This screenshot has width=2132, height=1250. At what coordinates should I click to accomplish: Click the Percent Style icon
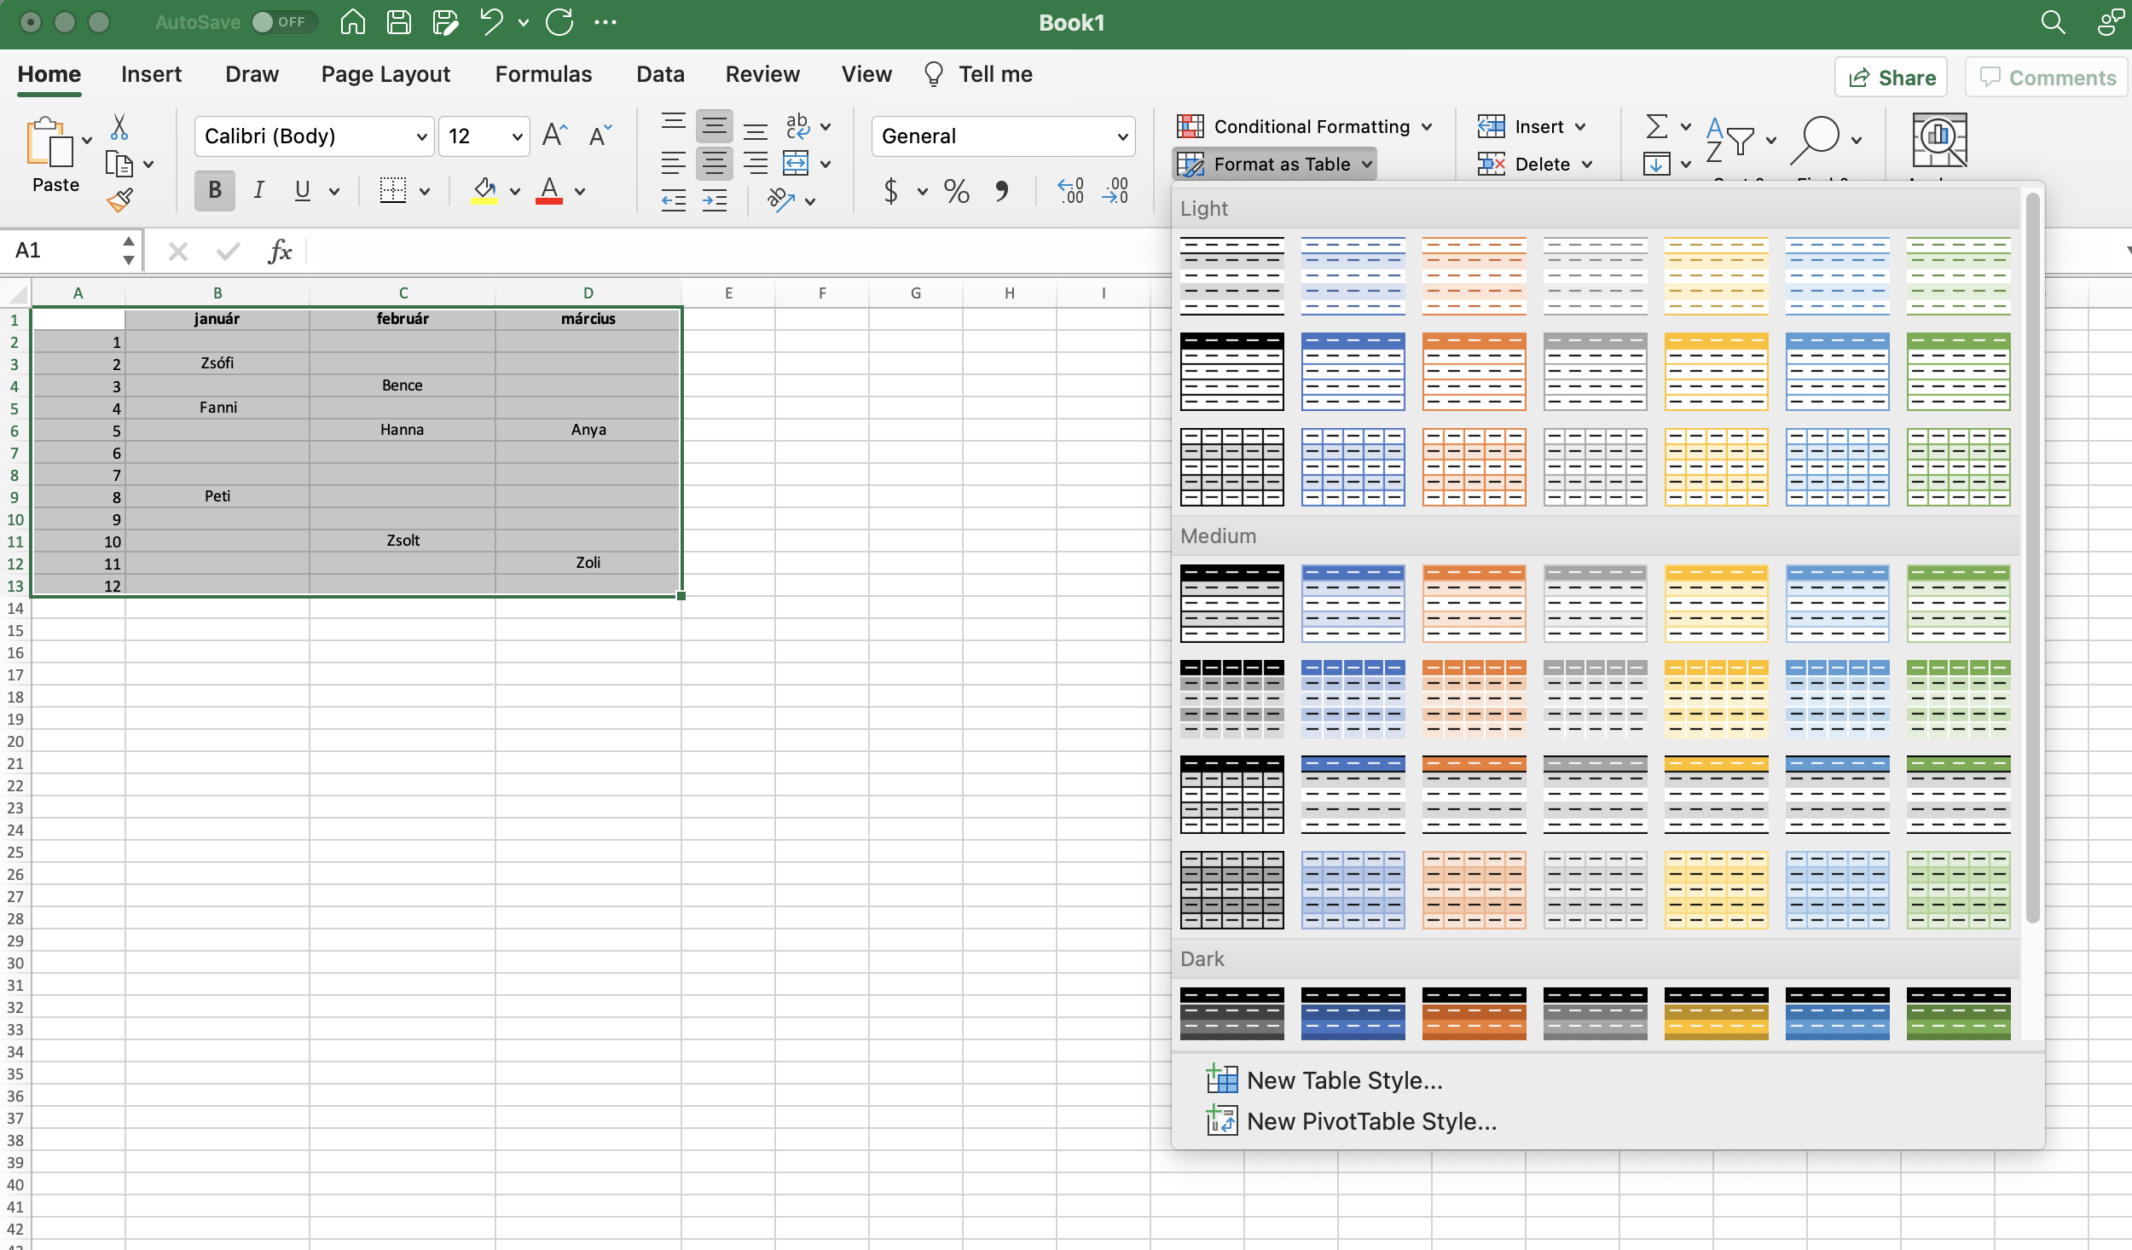click(956, 191)
